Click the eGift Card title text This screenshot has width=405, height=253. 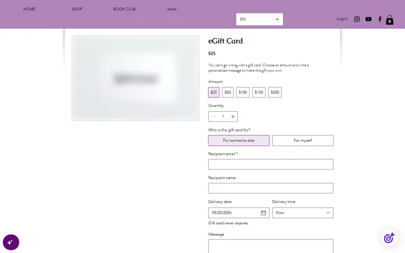[226, 41]
